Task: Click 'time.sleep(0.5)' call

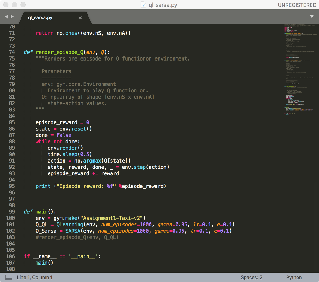Action: pyautogui.click(x=69, y=154)
